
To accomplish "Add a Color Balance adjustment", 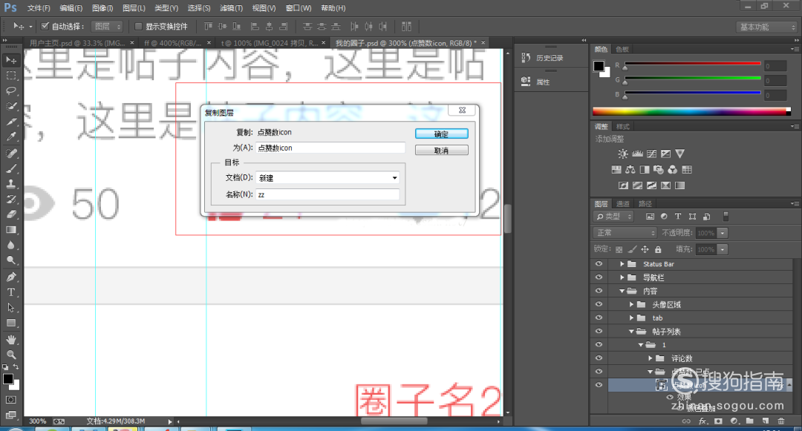I will [630, 170].
